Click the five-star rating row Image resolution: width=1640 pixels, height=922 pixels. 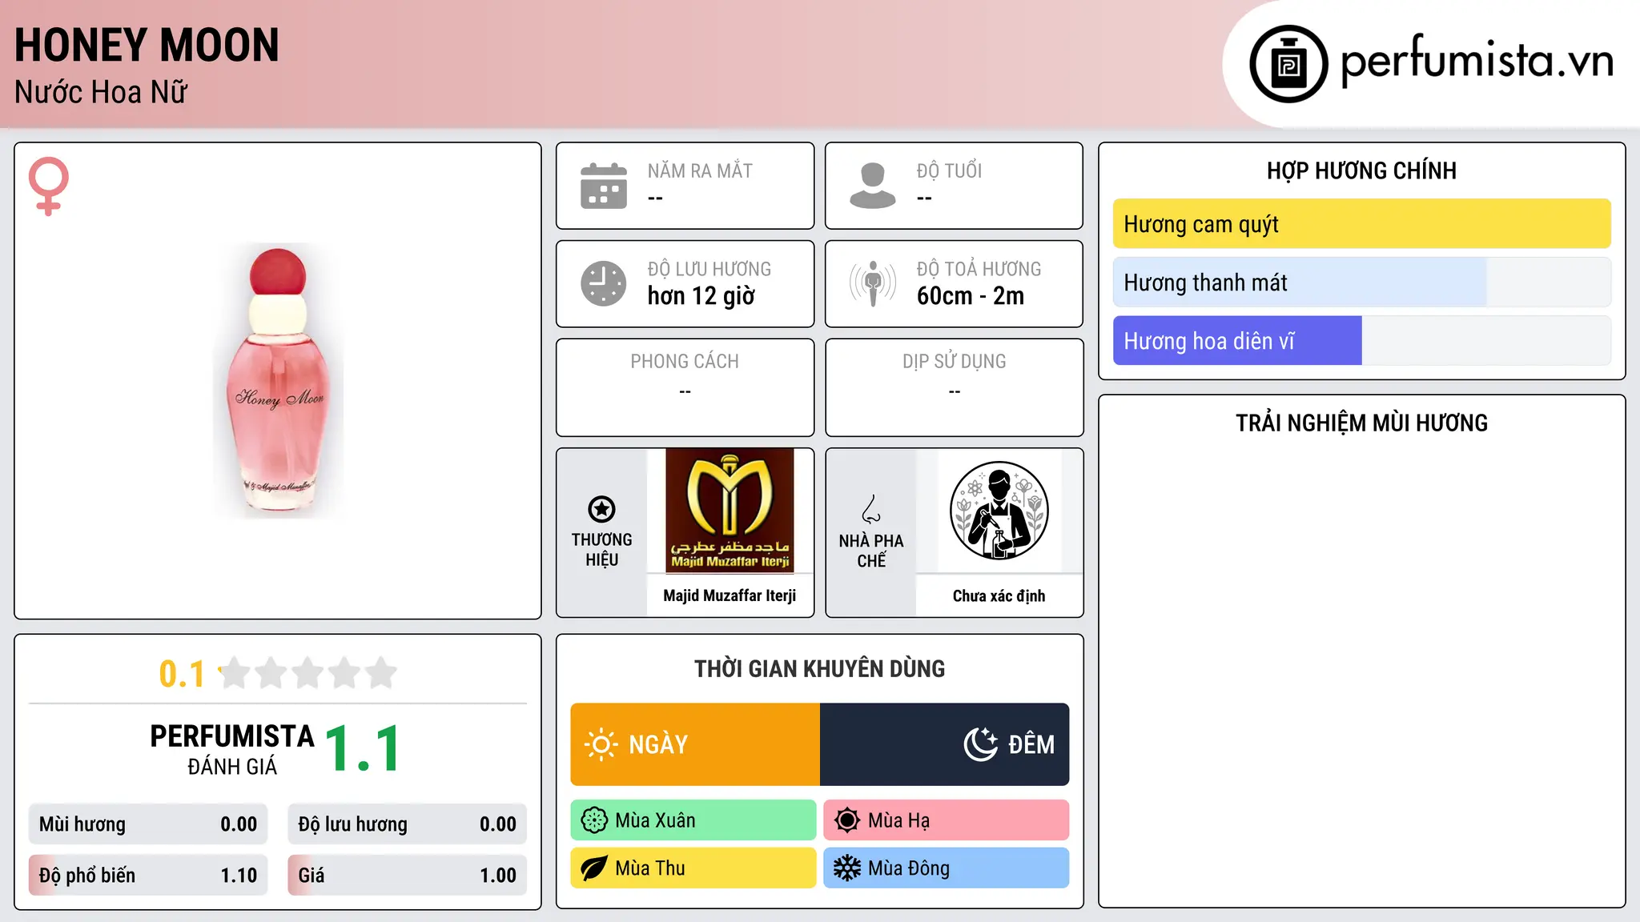click(307, 673)
